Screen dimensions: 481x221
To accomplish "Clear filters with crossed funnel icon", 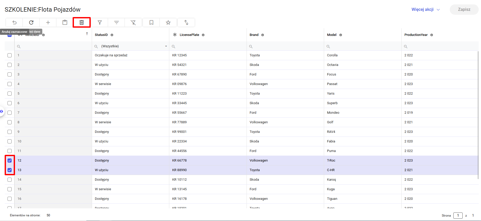I will click(133, 22).
